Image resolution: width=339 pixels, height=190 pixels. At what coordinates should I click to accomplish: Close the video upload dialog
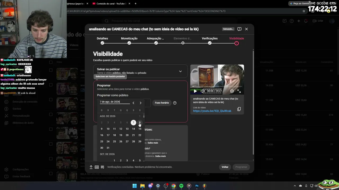coord(246,29)
